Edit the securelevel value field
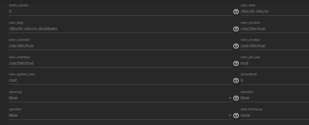This screenshot has width=309, height=125. click(x=275, y=80)
